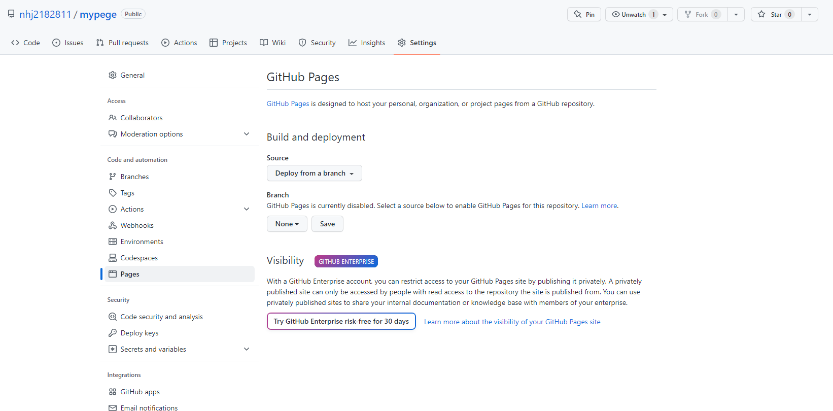This screenshot has width=833, height=411.
Task: Click the Fork count badge
Action: click(716, 15)
